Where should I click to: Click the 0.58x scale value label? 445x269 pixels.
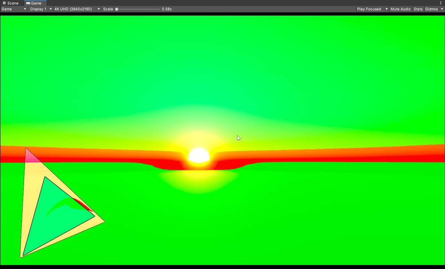pos(166,9)
